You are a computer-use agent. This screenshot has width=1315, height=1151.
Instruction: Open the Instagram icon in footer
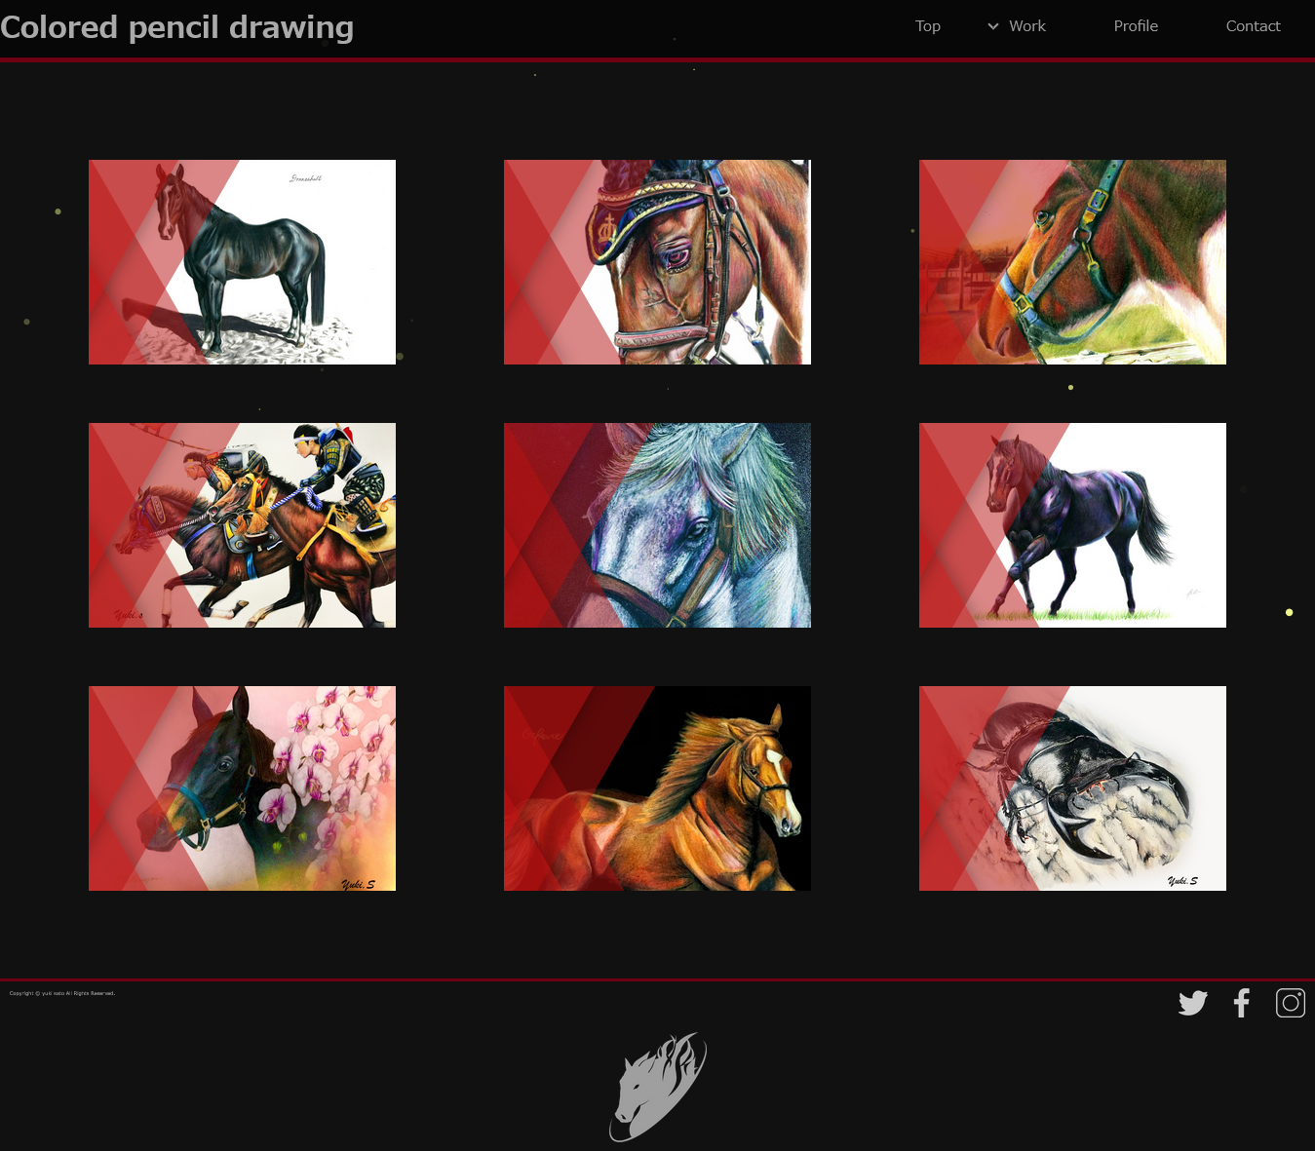pos(1291,1003)
